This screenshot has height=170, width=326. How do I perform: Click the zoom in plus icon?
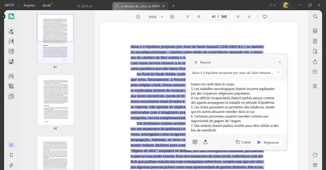pyautogui.click(x=172, y=17)
